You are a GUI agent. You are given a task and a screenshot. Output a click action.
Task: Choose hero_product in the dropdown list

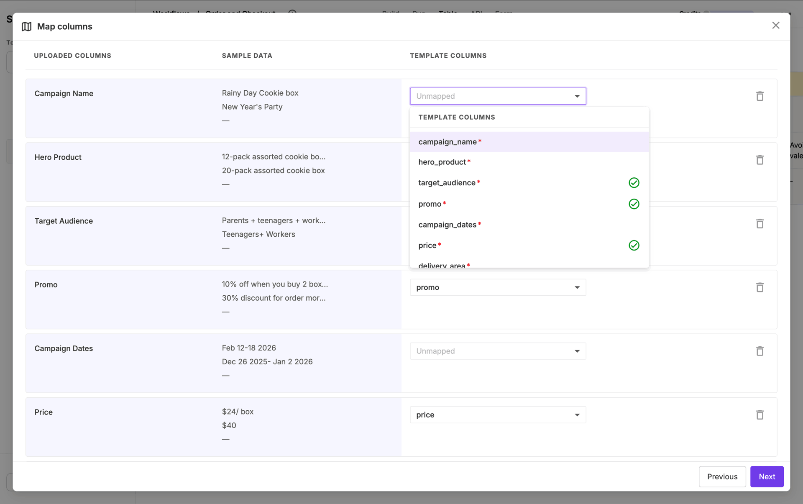coord(529,162)
